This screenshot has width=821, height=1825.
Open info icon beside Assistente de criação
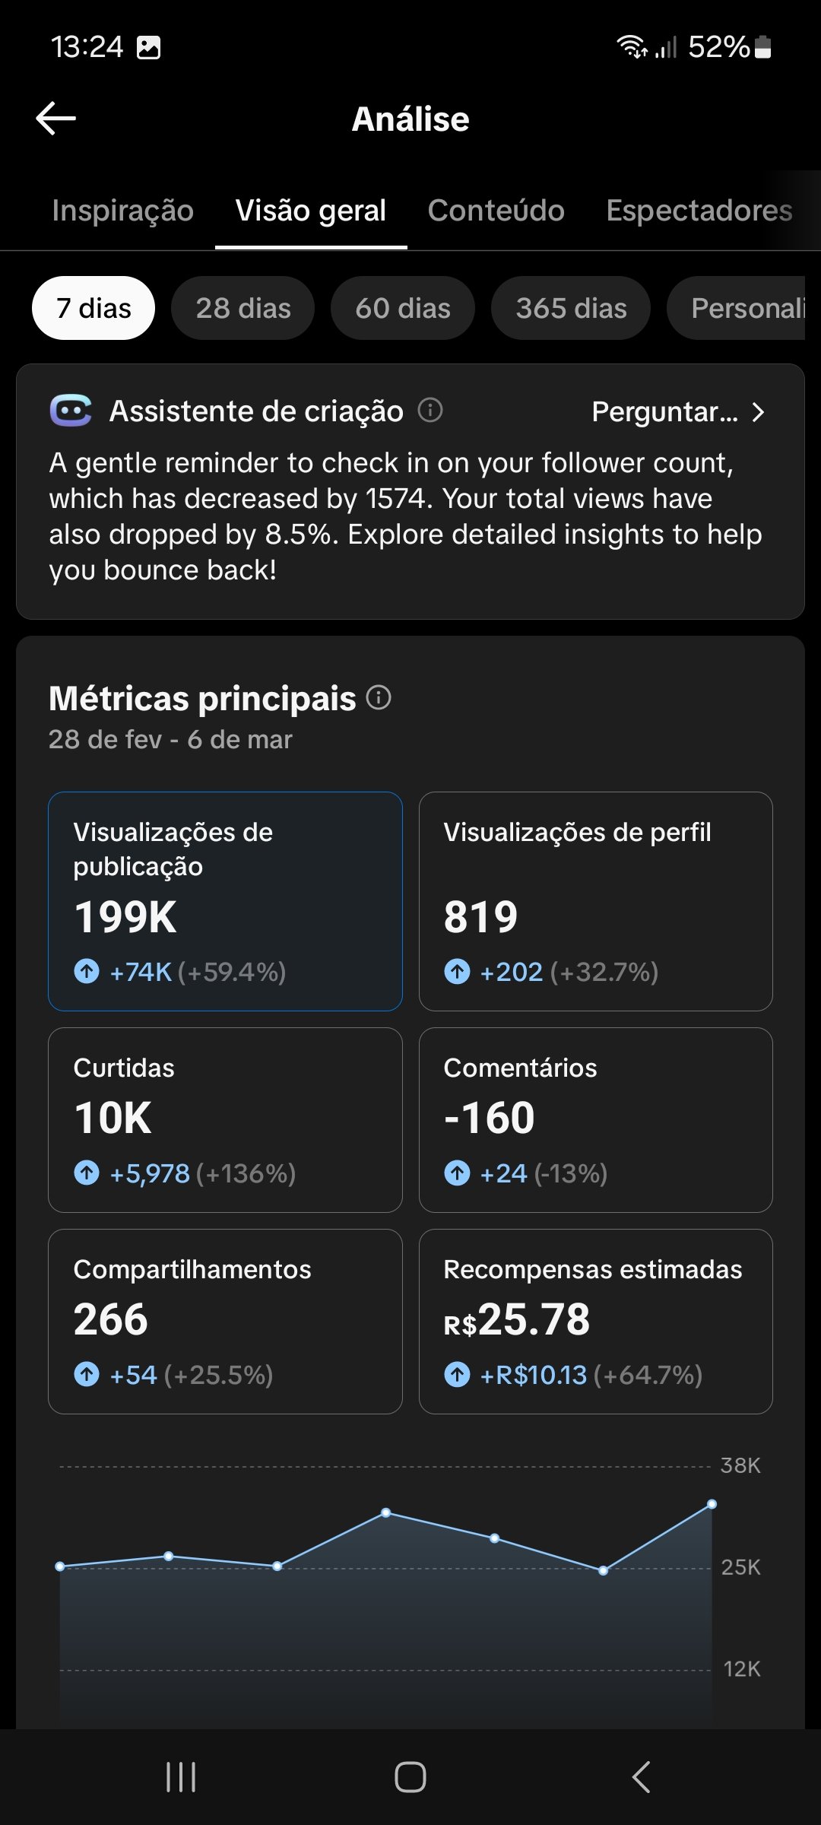pos(430,411)
